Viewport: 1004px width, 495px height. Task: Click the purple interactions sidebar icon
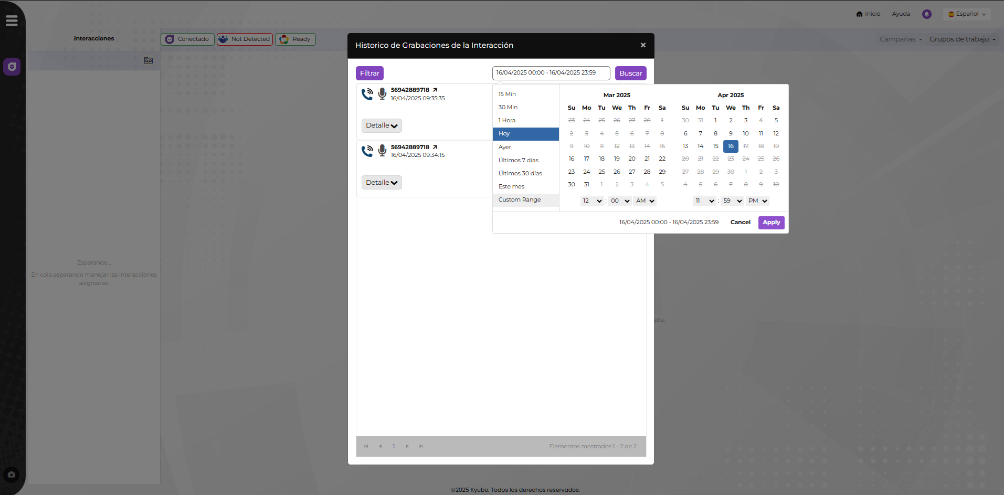(12, 67)
